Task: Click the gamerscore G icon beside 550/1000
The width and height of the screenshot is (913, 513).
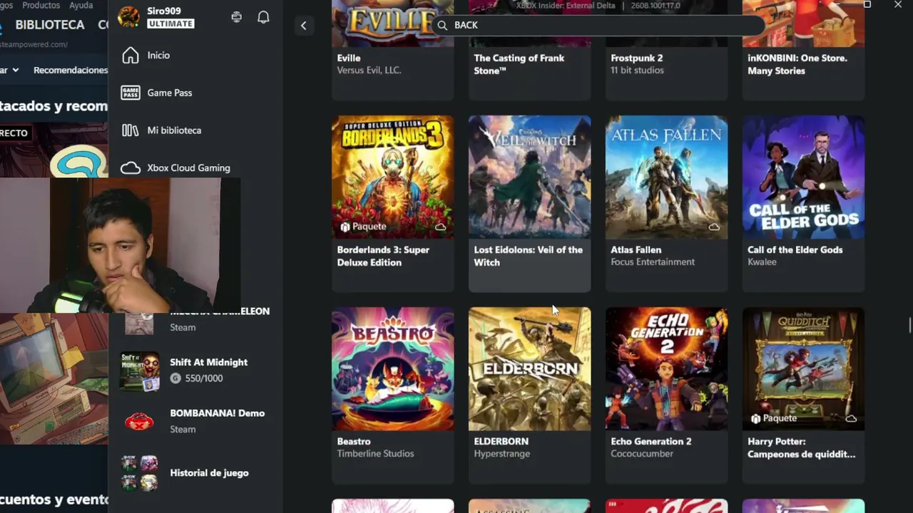Action: click(175, 378)
